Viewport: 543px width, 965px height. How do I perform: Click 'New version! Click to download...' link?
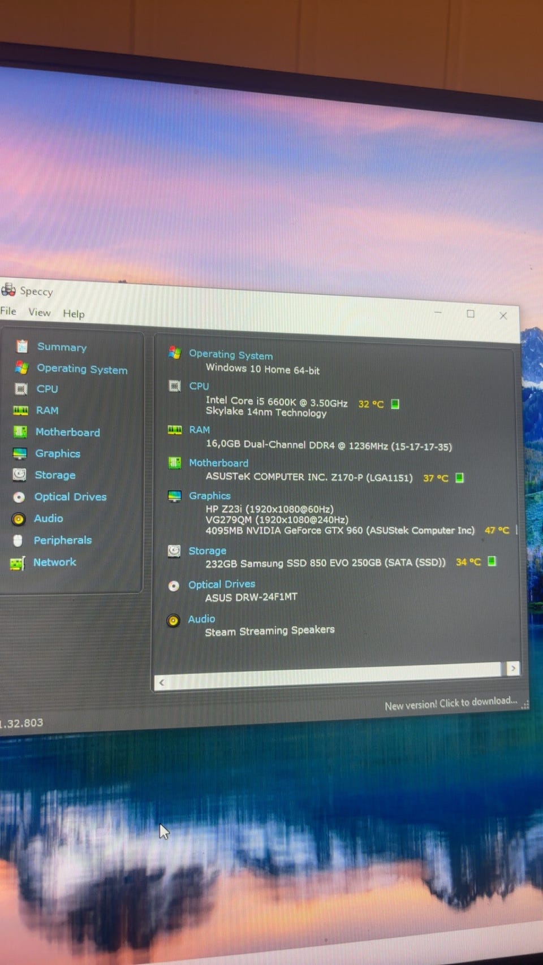(451, 703)
